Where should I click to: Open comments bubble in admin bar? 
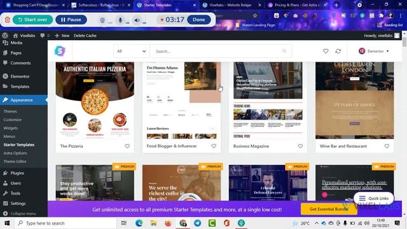[45, 36]
